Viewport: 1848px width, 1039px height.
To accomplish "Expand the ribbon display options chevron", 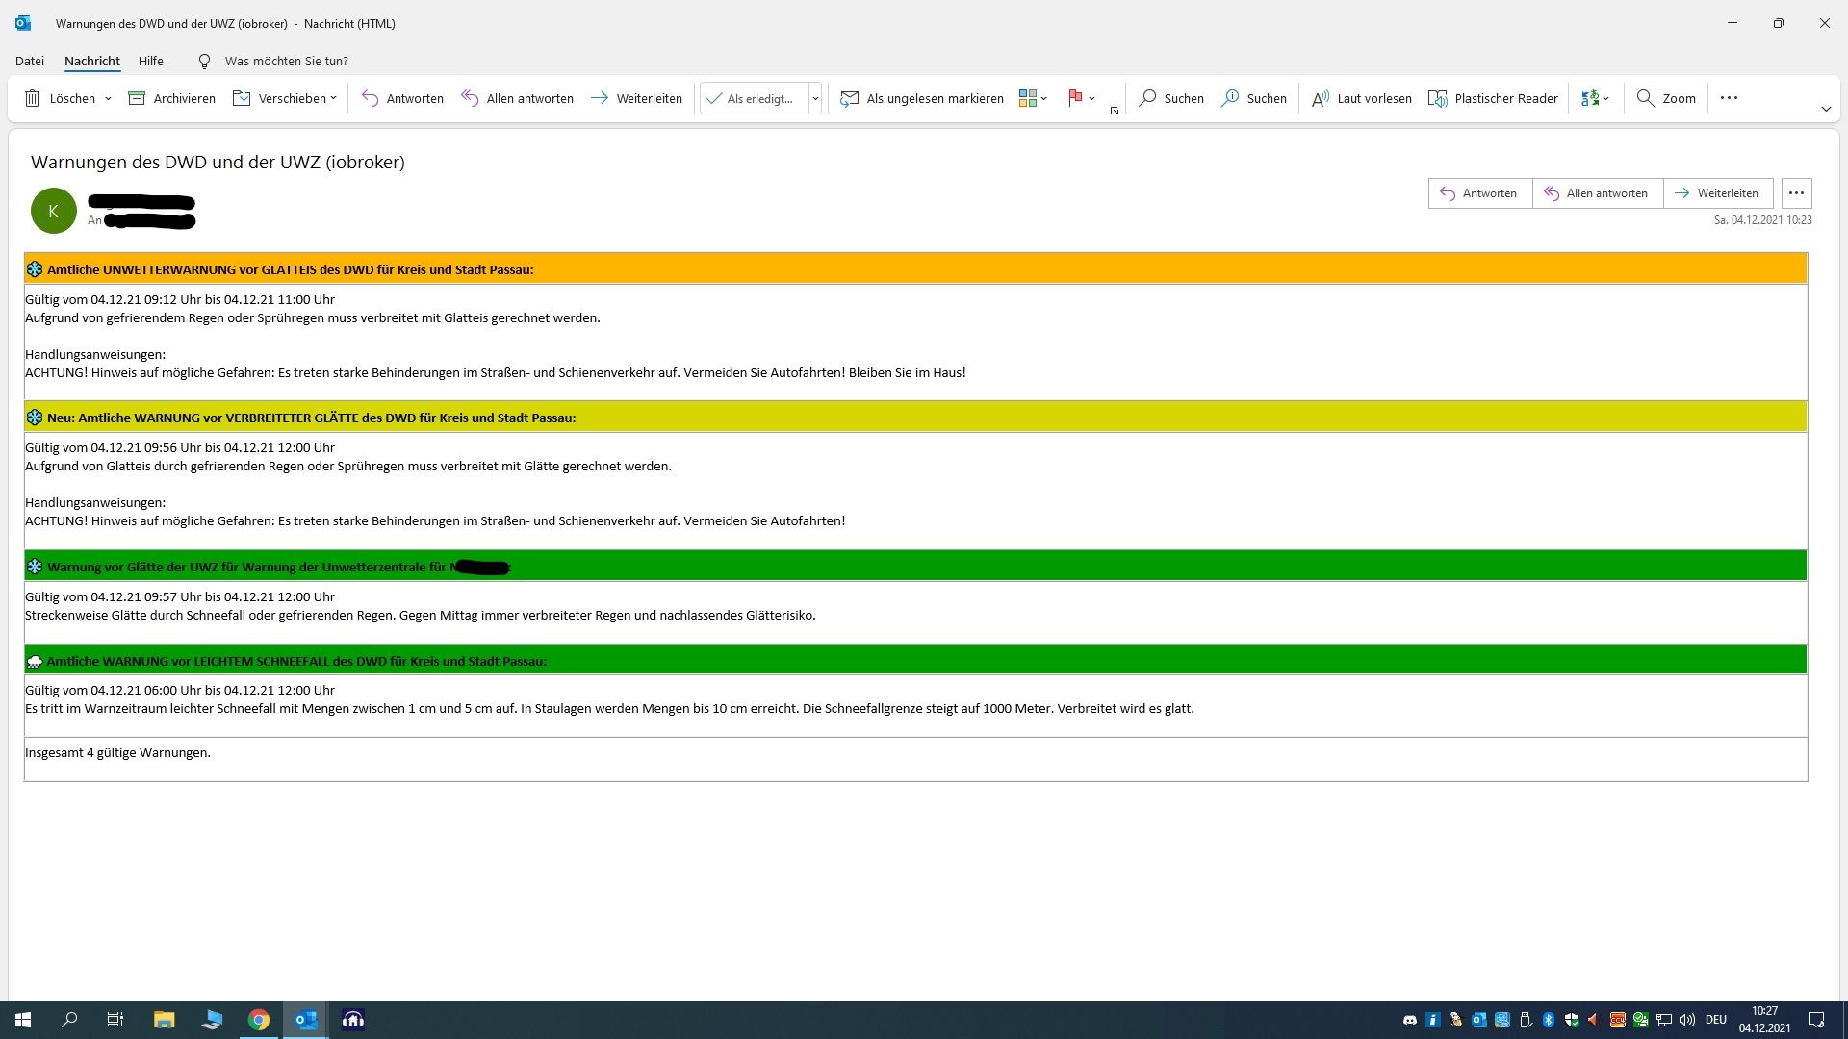I will (1826, 110).
